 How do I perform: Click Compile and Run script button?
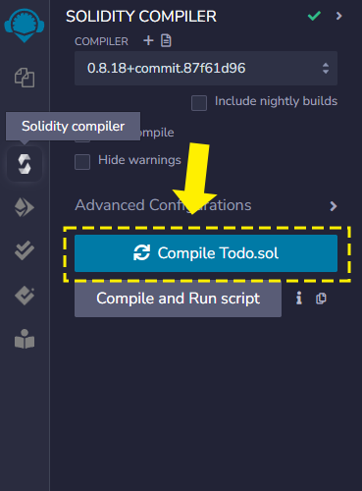178,299
